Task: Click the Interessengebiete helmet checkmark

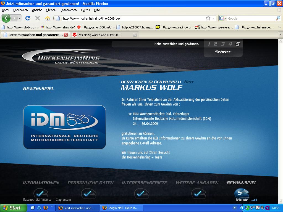Action: tap(141, 194)
